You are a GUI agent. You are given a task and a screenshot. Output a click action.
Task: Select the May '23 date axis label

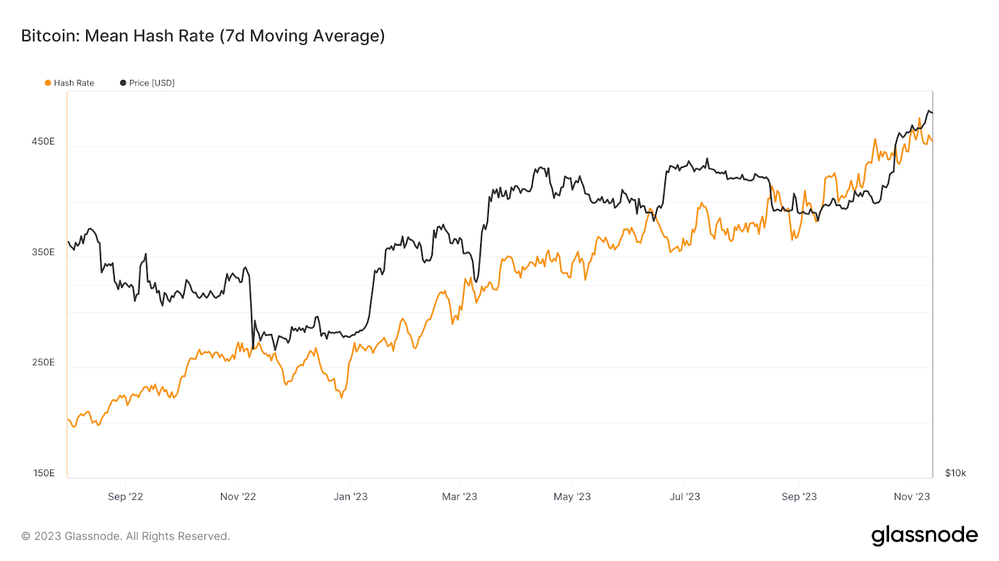click(x=572, y=497)
